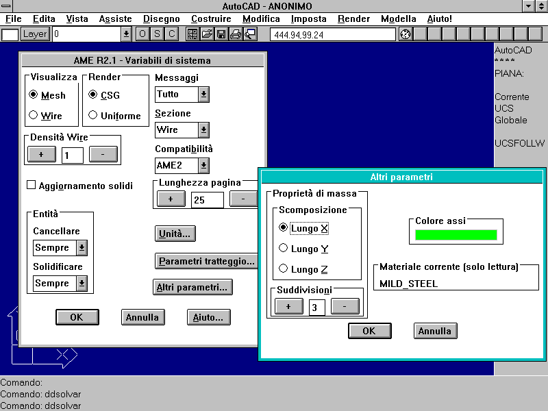
Task: Open the Messaggi dropdown showing Tutto
Action: (203, 95)
